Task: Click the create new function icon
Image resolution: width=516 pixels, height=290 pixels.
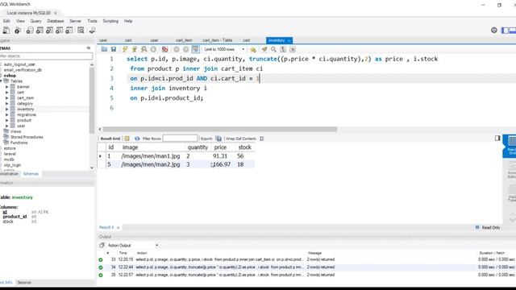Action: click(x=69, y=31)
